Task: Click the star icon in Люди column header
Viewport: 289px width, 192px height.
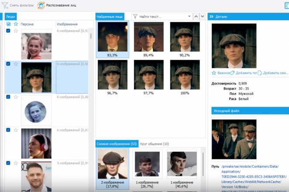Action: coord(16,24)
